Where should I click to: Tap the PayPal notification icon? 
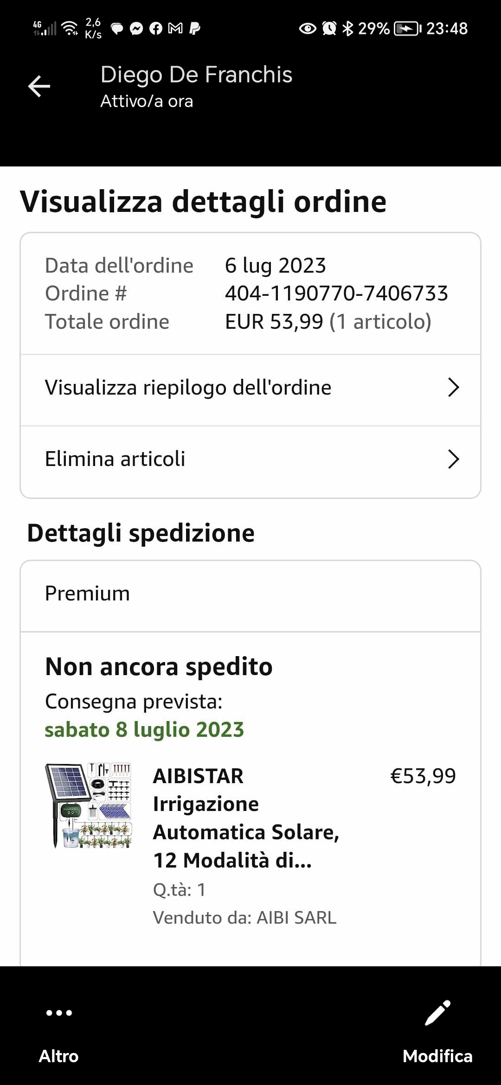tap(195, 29)
